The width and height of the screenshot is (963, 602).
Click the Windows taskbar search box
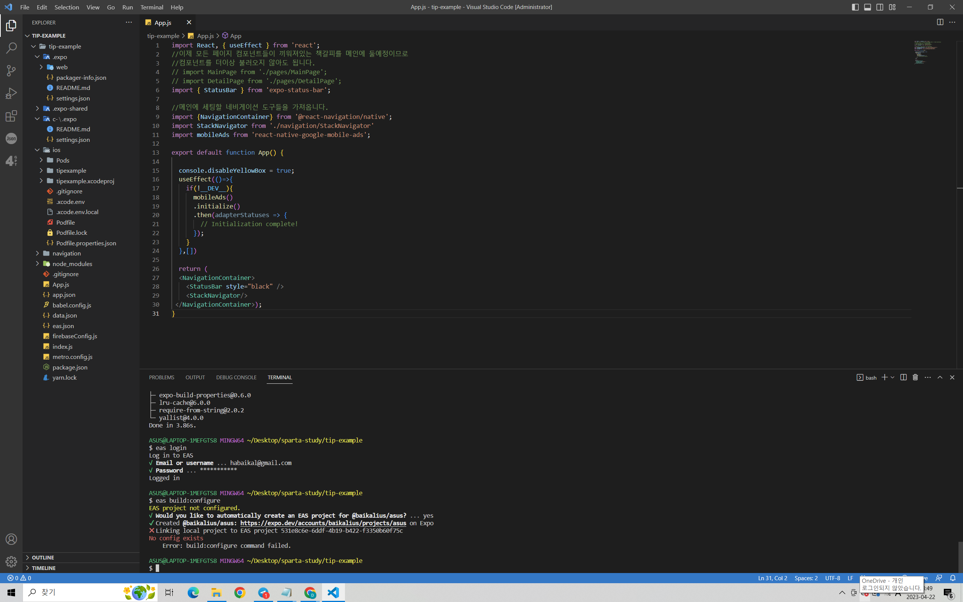(90, 593)
